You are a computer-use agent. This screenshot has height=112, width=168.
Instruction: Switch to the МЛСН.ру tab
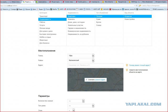click(x=135, y=2)
